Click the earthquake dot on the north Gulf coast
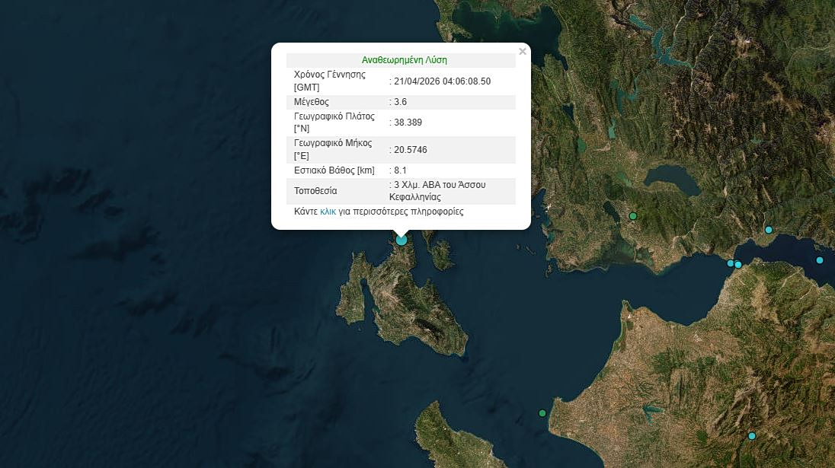Image resolution: width=835 pixels, height=468 pixels. [769, 228]
